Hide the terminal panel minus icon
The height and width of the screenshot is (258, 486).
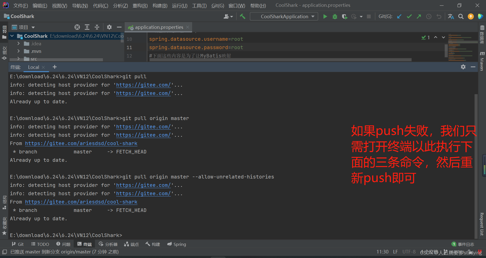(473, 67)
